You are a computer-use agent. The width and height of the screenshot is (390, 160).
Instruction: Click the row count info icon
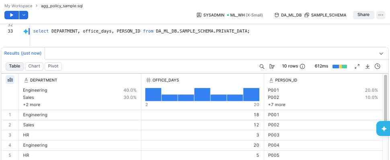tap(302, 66)
